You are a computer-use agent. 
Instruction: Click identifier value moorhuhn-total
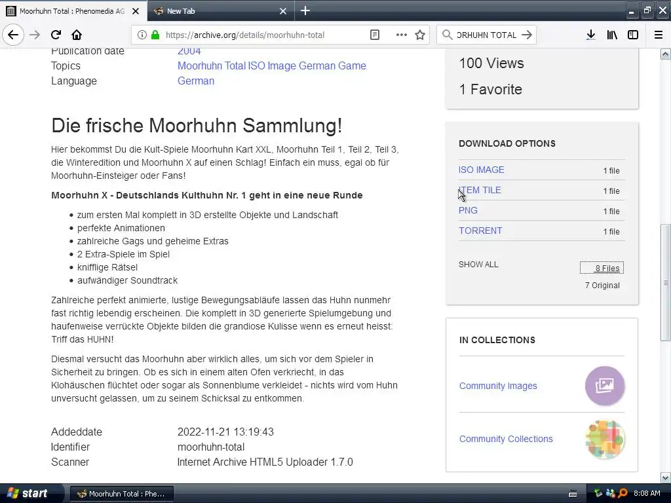coord(211,447)
